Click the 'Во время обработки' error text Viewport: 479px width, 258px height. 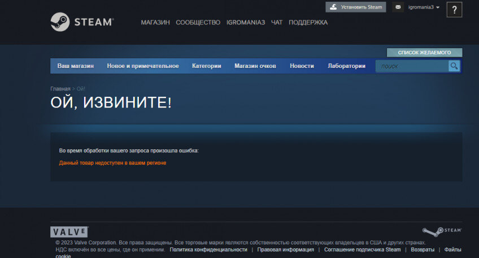coord(129,150)
